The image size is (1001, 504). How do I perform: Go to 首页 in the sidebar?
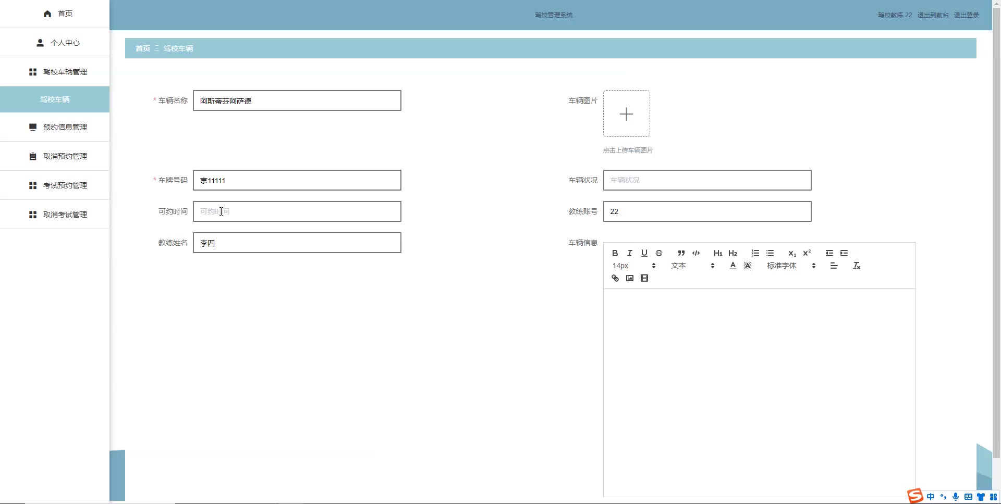(x=55, y=14)
